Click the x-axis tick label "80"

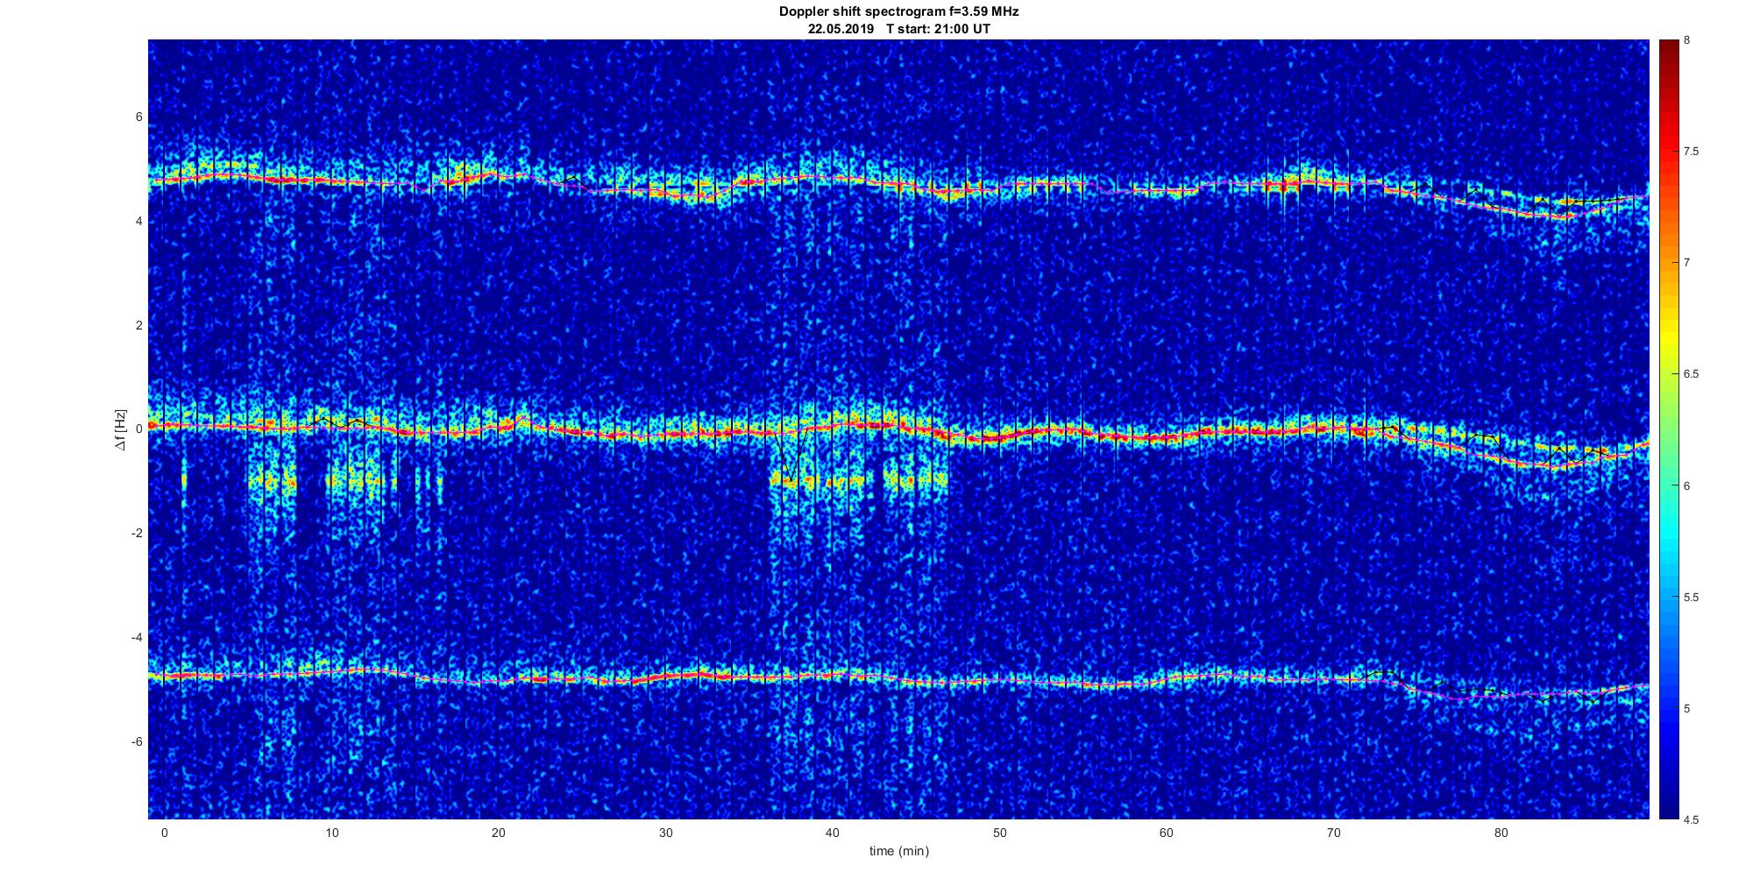pos(1501,833)
